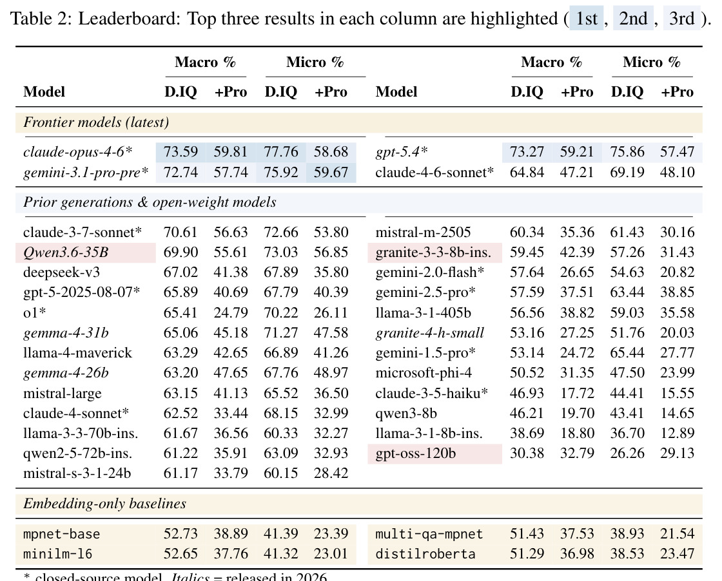Select the value 59.67

coord(331,173)
